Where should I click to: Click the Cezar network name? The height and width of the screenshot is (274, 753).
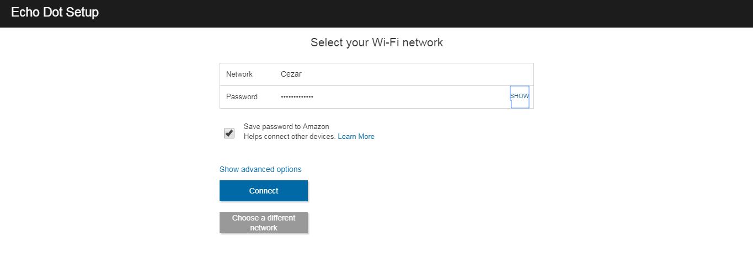click(291, 74)
